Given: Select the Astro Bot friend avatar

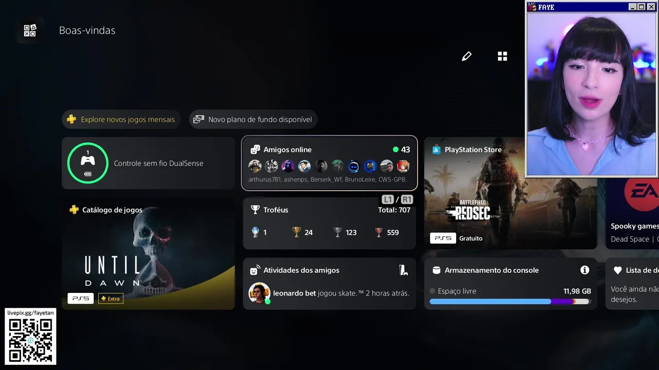Looking at the screenshot, I should (x=354, y=166).
